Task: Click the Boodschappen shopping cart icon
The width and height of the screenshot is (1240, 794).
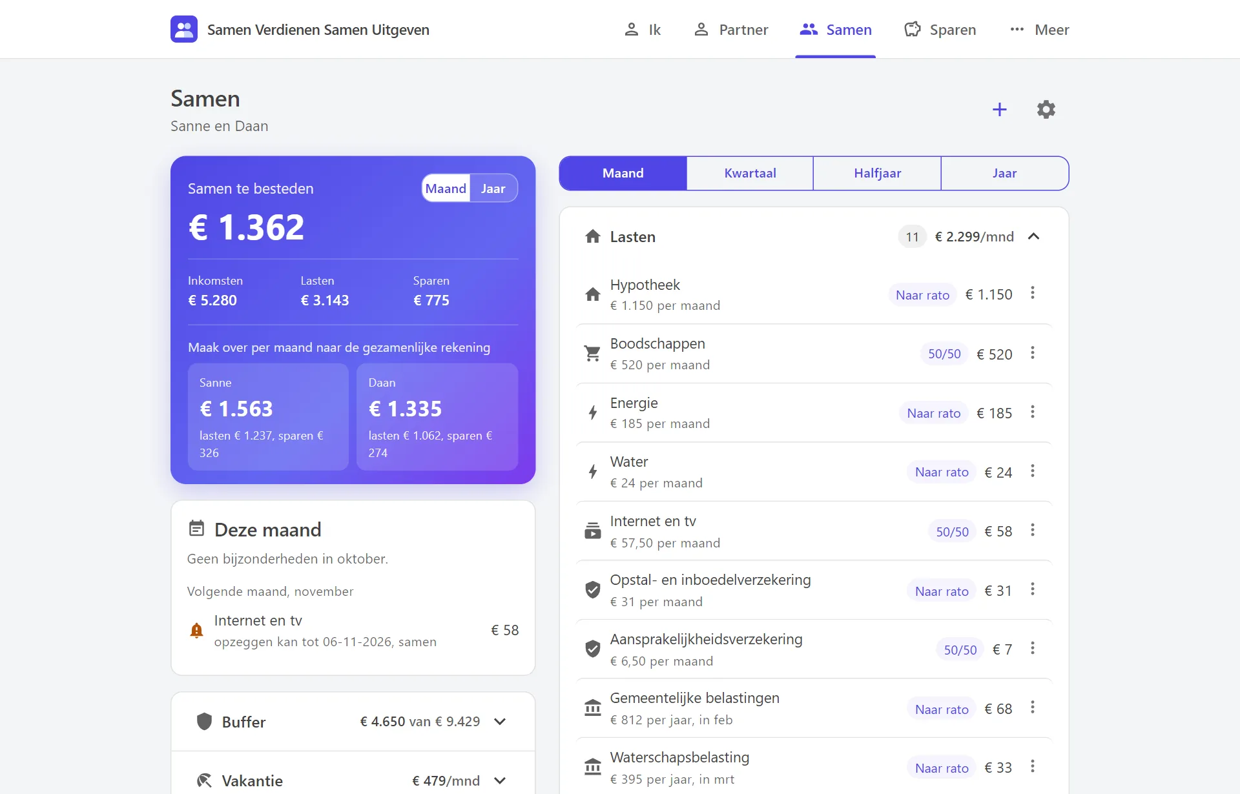Action: point(593,354)
